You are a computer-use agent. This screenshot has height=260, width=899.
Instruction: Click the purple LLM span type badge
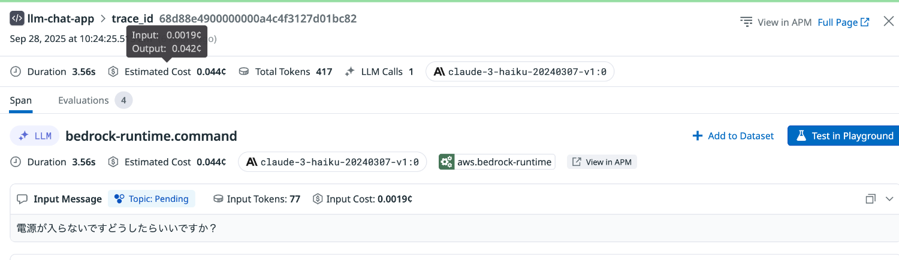tap(35, 136)
